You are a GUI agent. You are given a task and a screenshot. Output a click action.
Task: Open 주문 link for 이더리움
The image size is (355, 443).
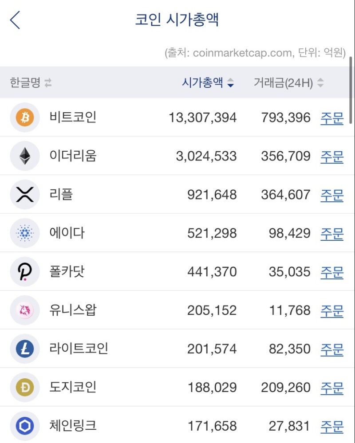click(x=332, y=157)
